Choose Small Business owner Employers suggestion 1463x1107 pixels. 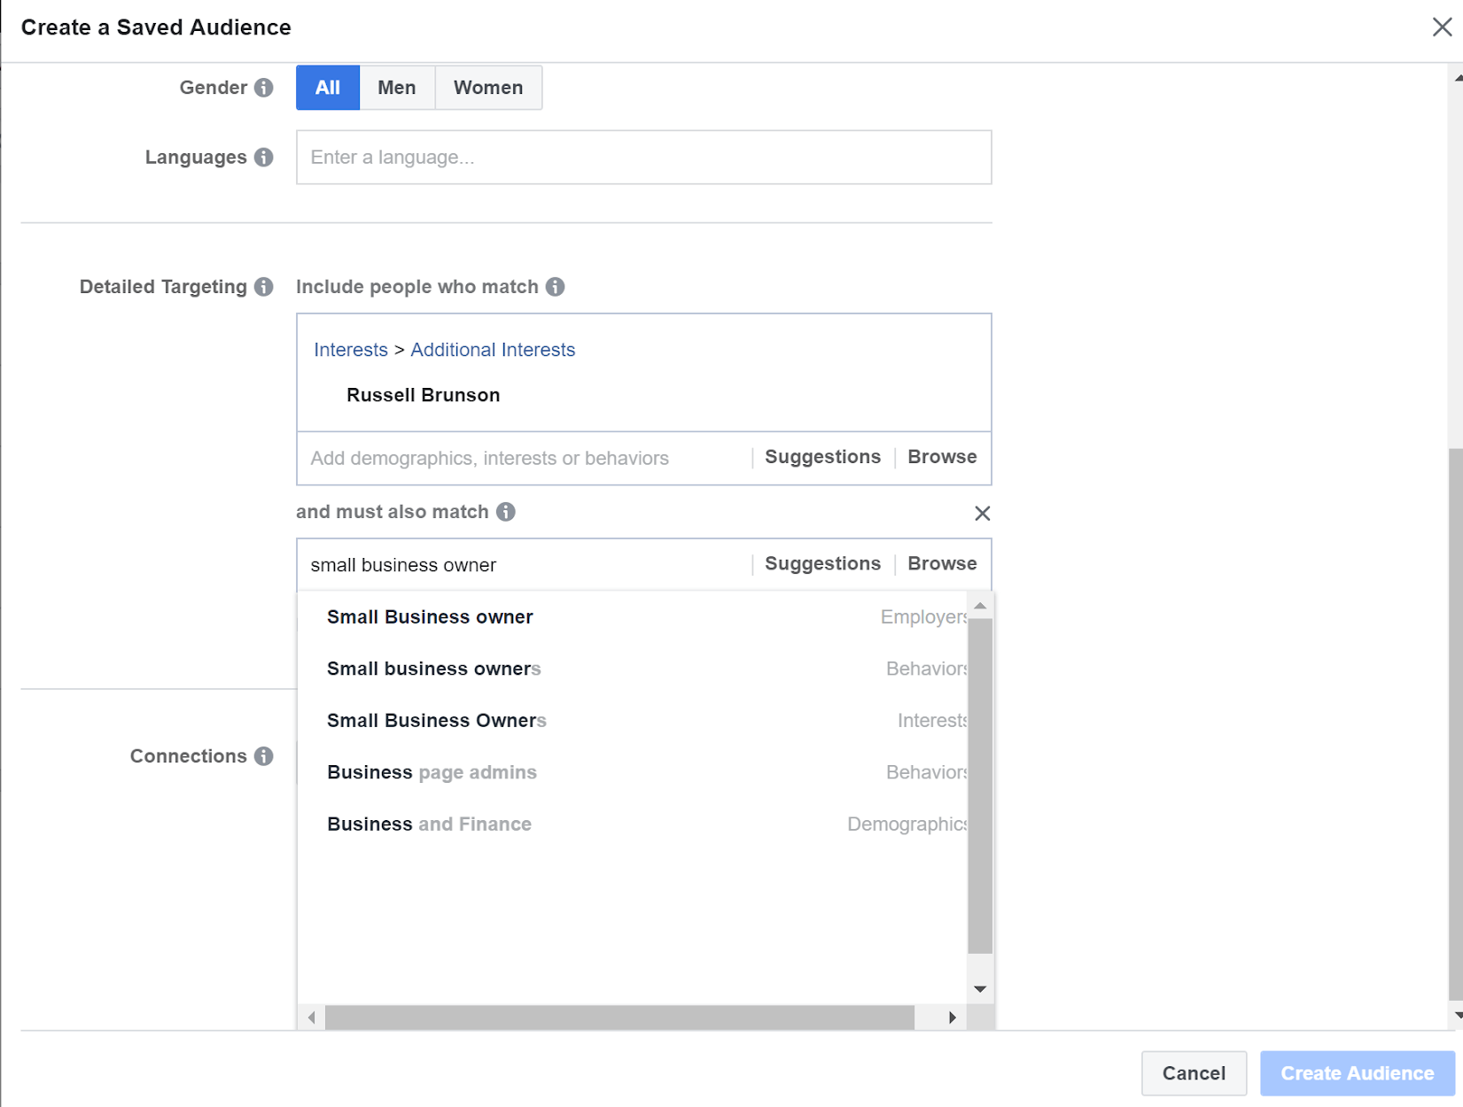point(633,617)
